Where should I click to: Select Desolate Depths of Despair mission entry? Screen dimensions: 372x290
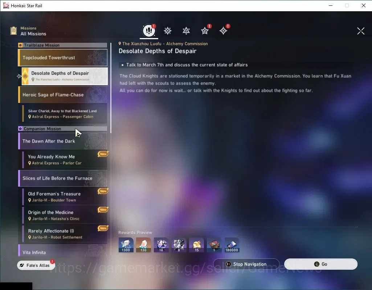[65, 76]
